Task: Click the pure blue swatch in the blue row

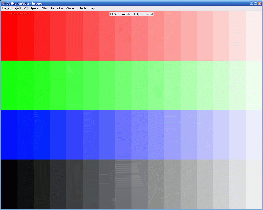Action: (9, 135)
